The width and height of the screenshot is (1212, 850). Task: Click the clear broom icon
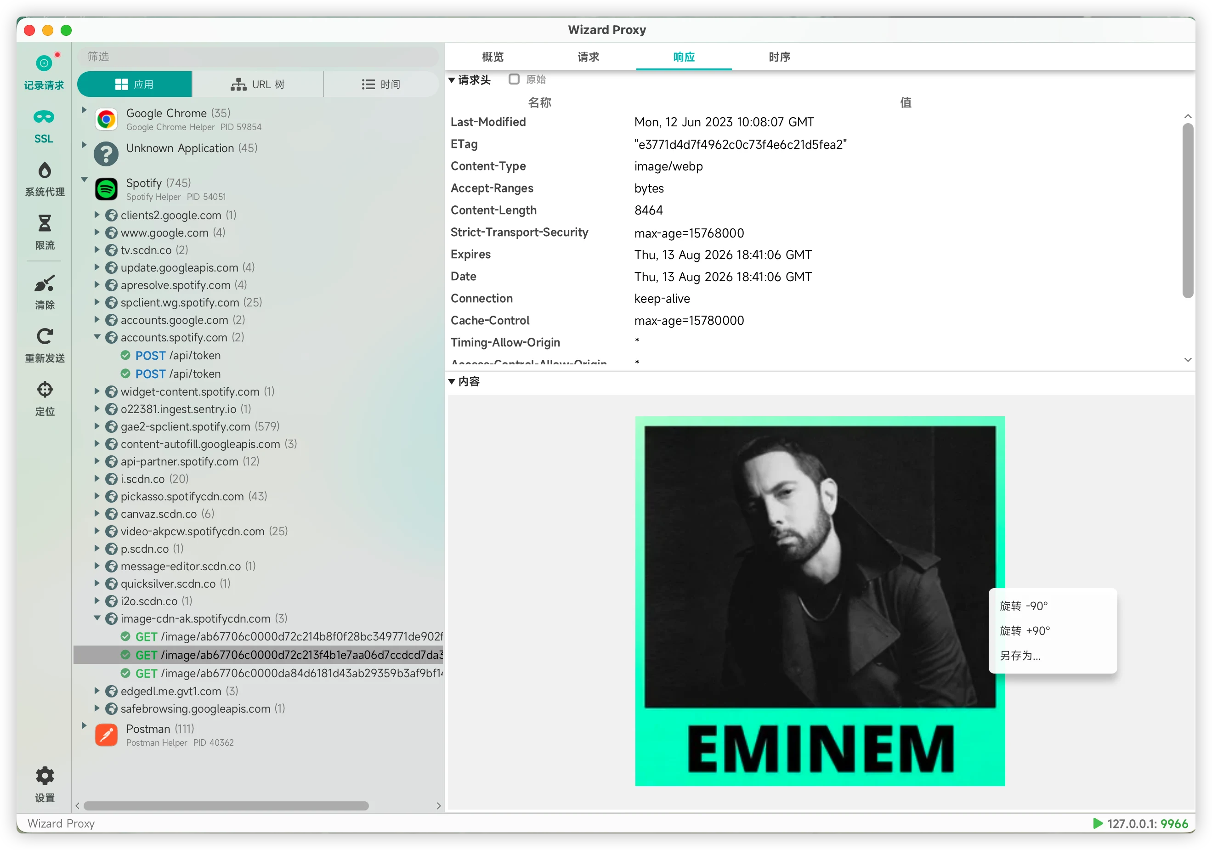pyautogui.click(x=45, y=283)
